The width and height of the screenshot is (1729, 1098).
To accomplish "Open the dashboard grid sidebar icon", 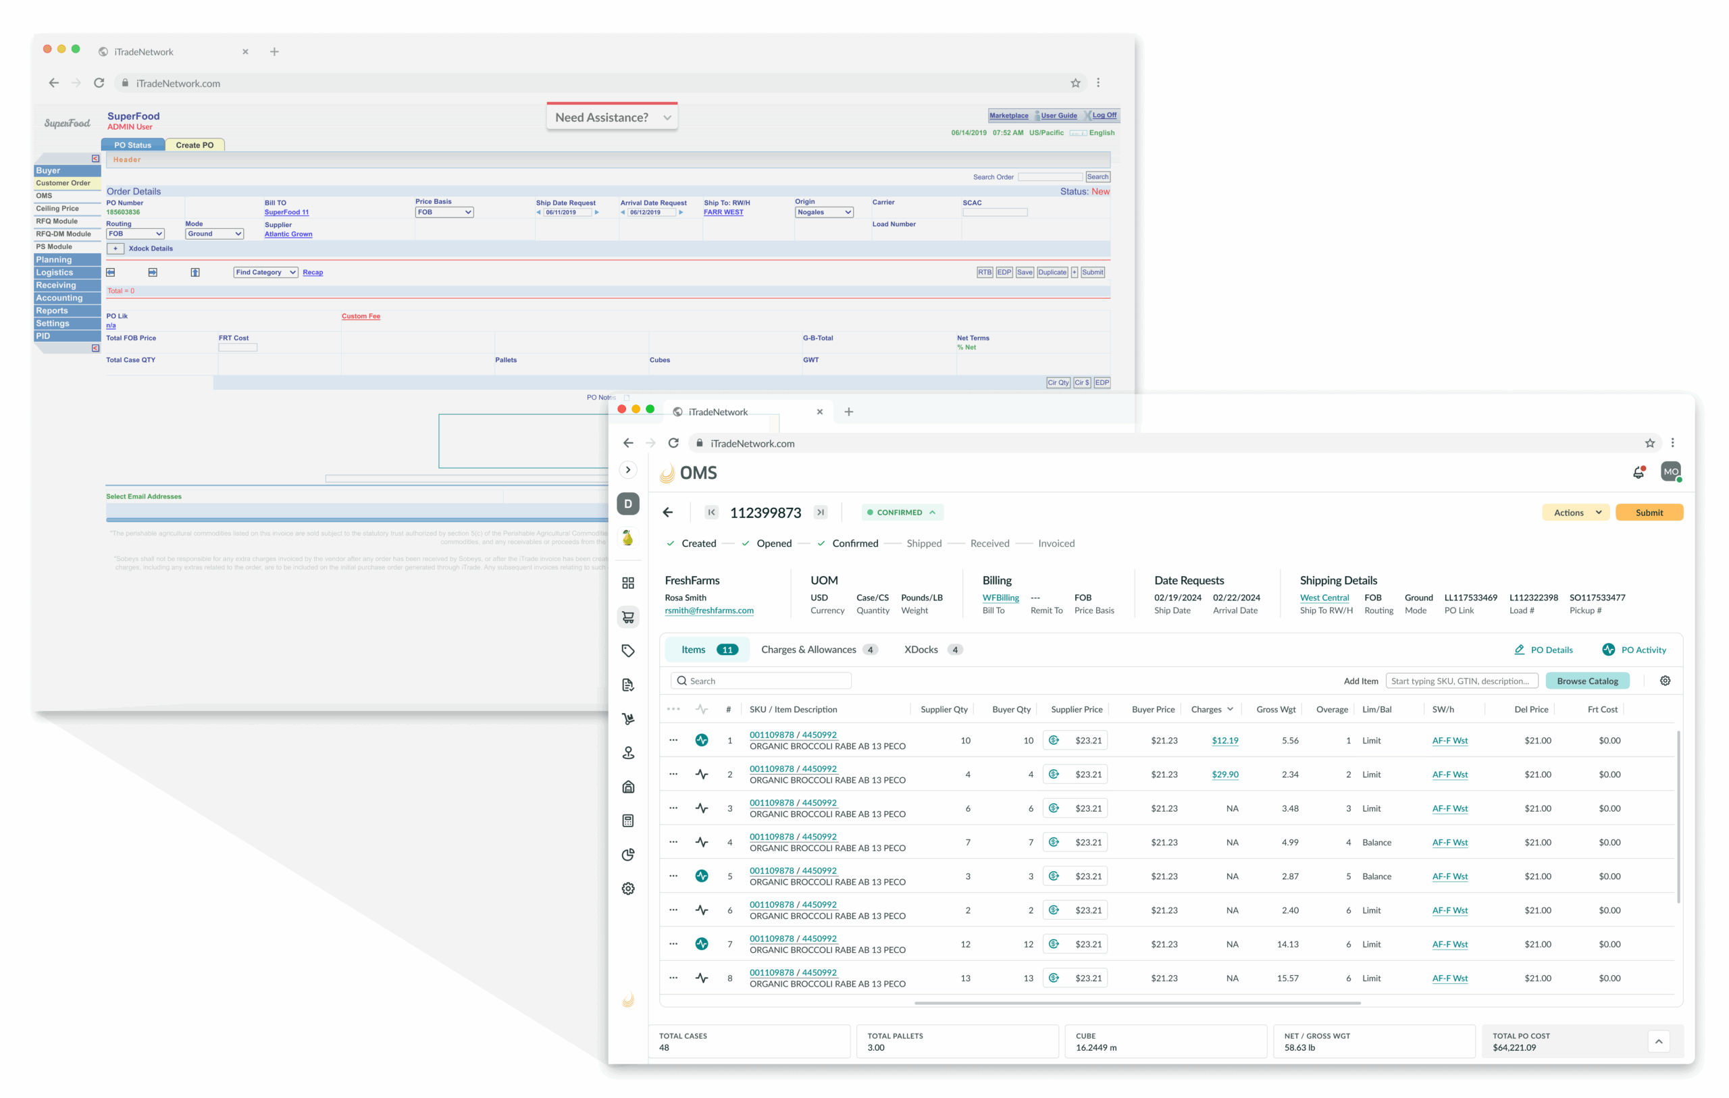I will pos(627,582).
